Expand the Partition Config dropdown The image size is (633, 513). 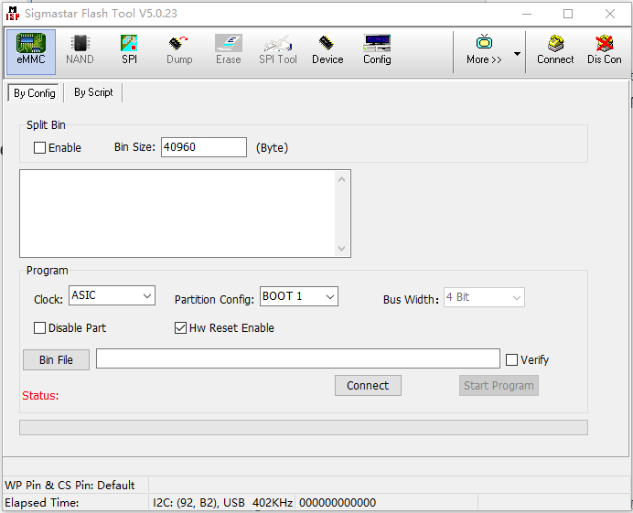tap(299, 296)
